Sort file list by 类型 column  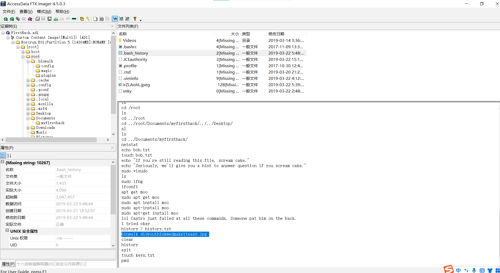pos(253,34)
